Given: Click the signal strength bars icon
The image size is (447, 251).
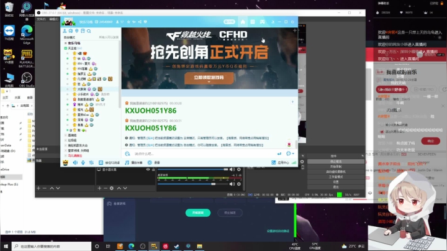Looking at the screenshot, I should click(294, 163).
